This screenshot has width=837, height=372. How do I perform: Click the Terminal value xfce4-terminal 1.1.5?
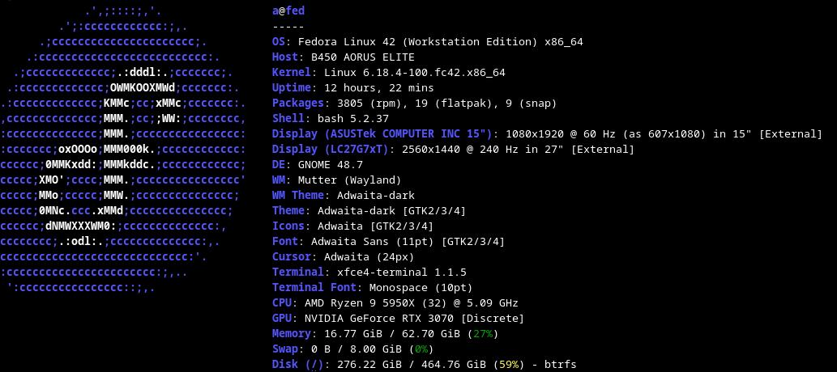[402, 273]
